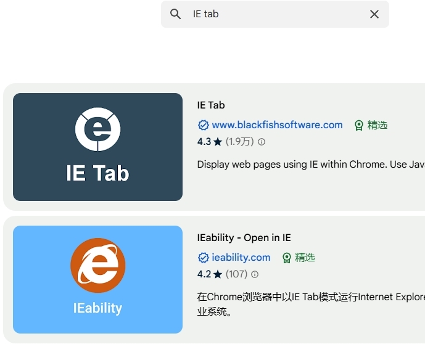Open the IEability extension thumbnail

[x=97, y=279]
